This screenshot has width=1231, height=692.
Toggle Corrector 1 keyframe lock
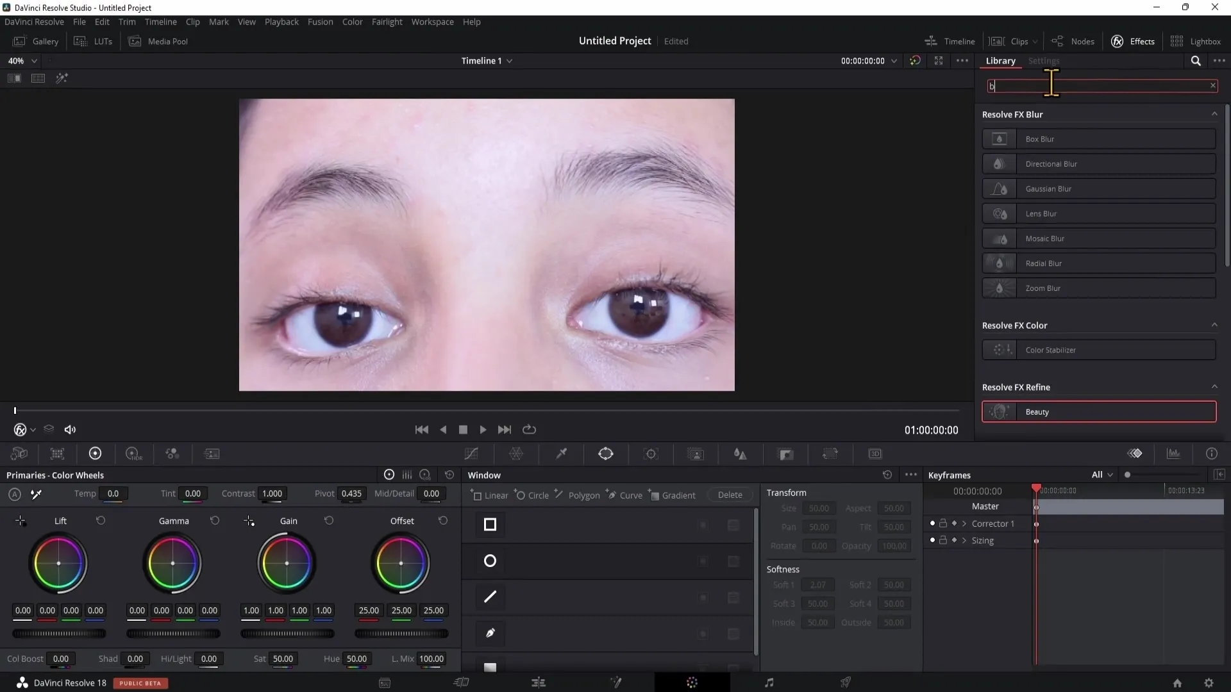(943, 523)
